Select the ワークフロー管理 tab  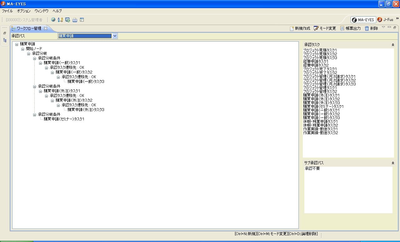29,28
